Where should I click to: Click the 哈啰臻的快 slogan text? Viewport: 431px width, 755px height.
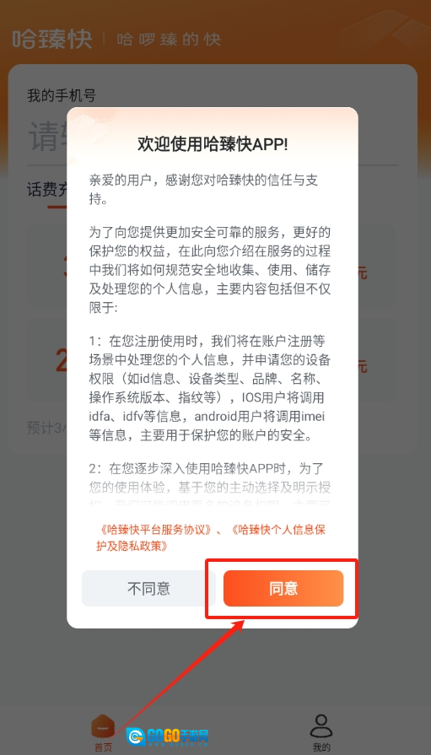[169, 40]
